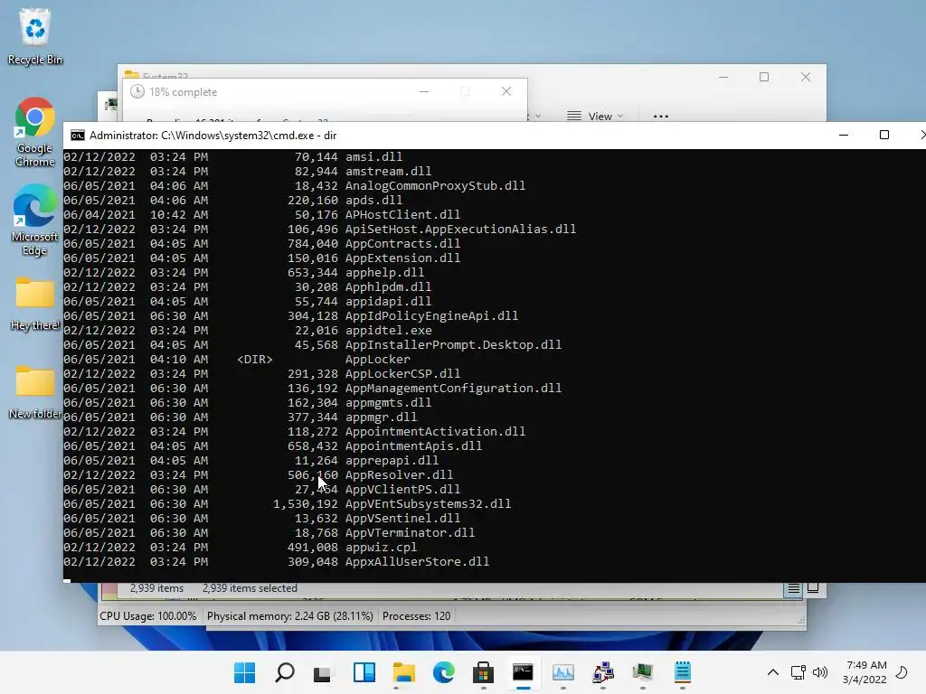The width and height of the screenshot is (926, 694).
Task: Click the clock icon in the '18% complete' dialog
Action: (137, 91)
